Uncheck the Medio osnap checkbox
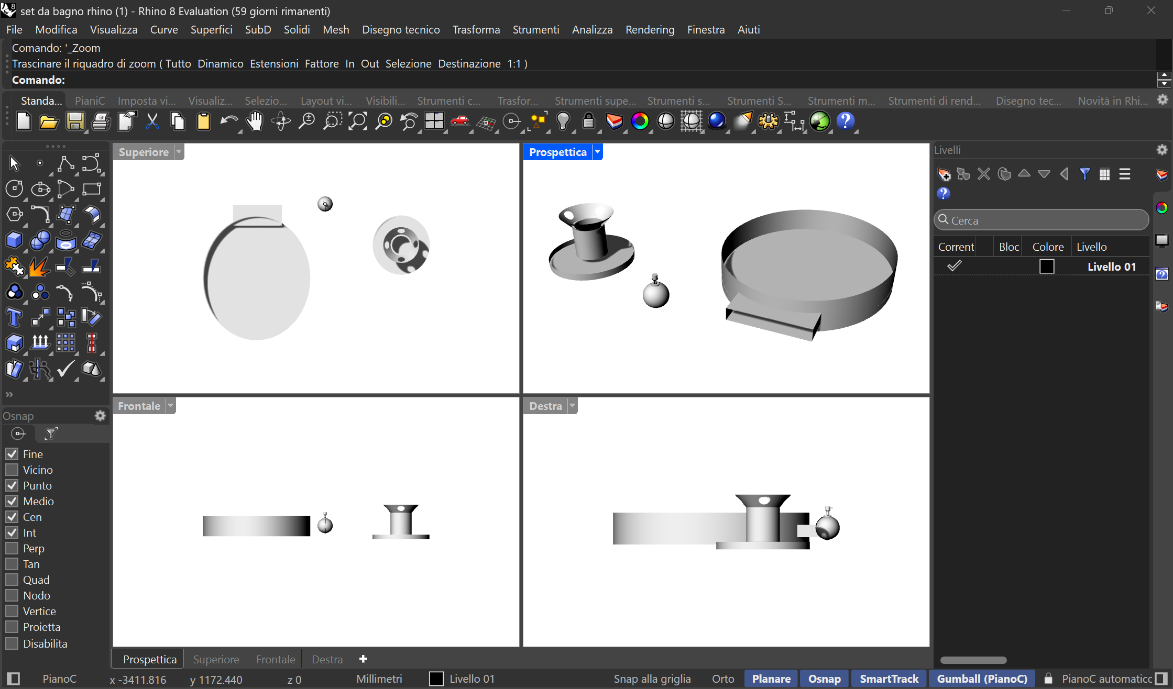The width and height of the screenshot is (1173, 689). [12, 501]
